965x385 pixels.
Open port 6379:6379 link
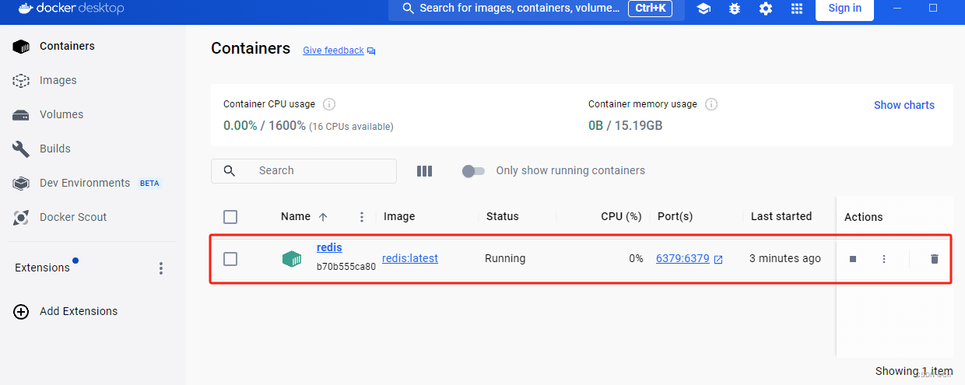(683, 258)
